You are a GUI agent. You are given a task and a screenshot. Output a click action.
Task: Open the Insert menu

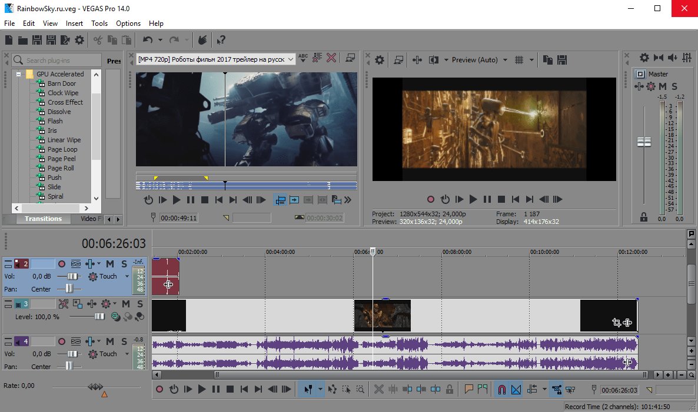coord(74,24)
